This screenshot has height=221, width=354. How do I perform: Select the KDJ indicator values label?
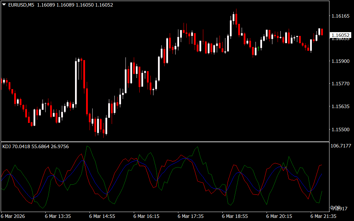click(36, 146)
